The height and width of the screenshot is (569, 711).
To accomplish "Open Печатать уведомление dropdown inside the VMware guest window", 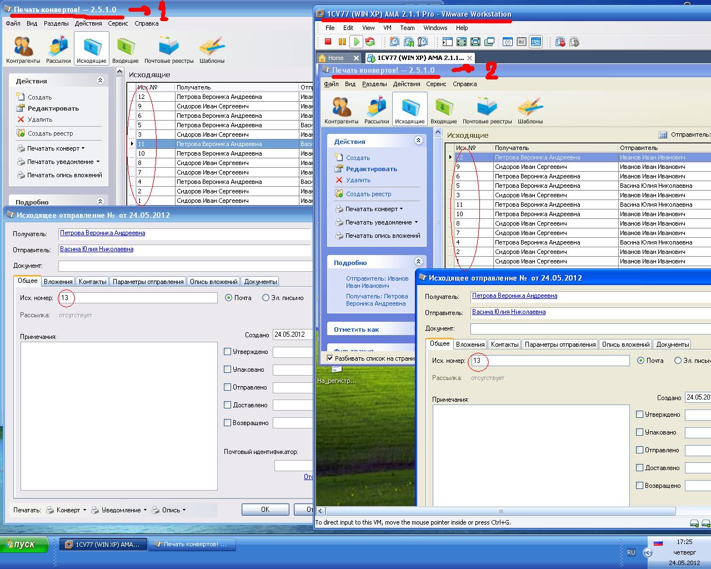I will click(381, 222).
